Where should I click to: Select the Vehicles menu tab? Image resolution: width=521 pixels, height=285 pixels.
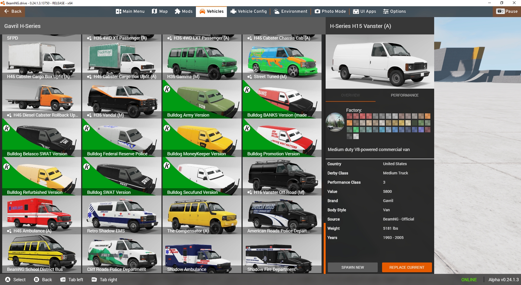coord(211,11)
